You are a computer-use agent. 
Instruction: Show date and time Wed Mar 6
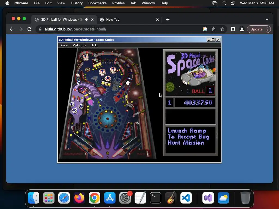pos(257,3)
